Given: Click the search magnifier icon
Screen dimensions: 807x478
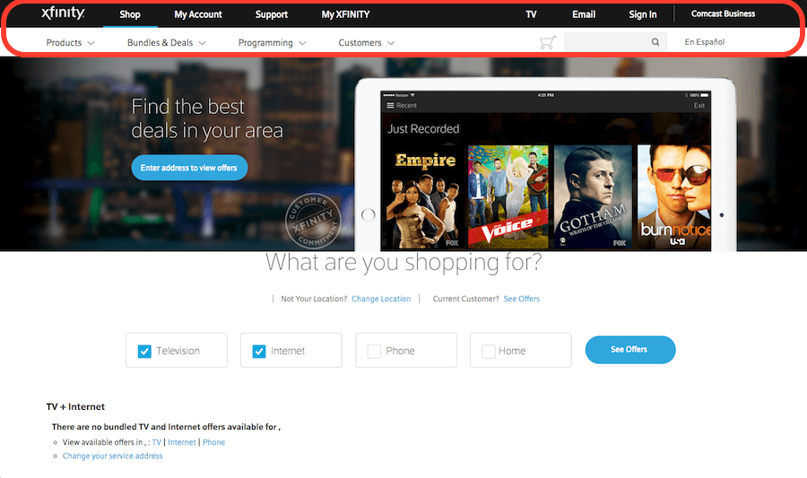Looking at the screenshot, I should pos(655,42).
